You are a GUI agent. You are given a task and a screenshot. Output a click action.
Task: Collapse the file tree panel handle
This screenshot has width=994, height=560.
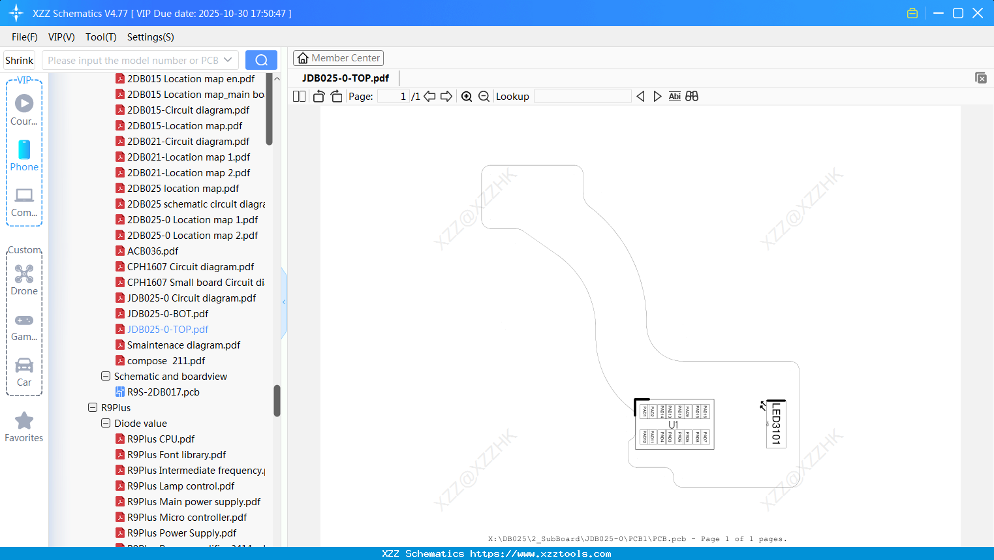point(284,302)
